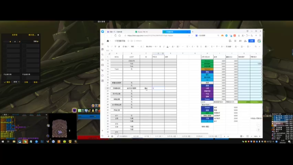Open the font family dropdown

click(x=149, y=47)
